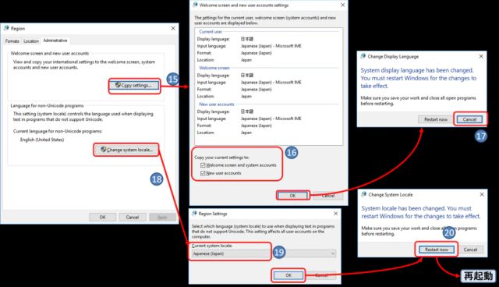This screenshot has height=287, width=499.
Task: Expand locale list via dropdown arrow
Action: 333,253
